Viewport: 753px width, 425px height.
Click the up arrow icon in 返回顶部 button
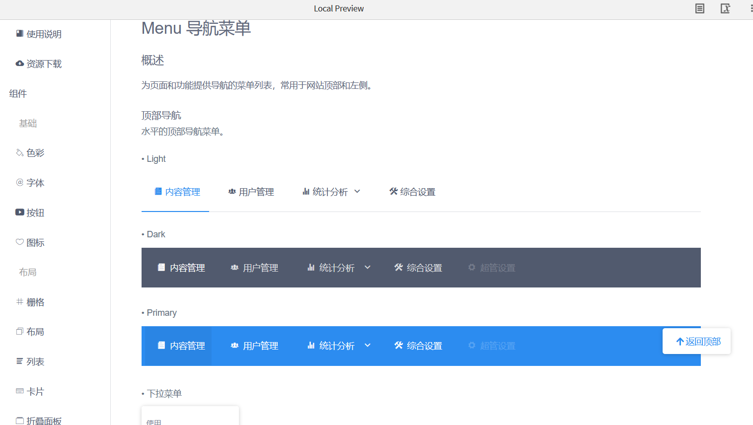pyautogui.click(x=680, y=341)
